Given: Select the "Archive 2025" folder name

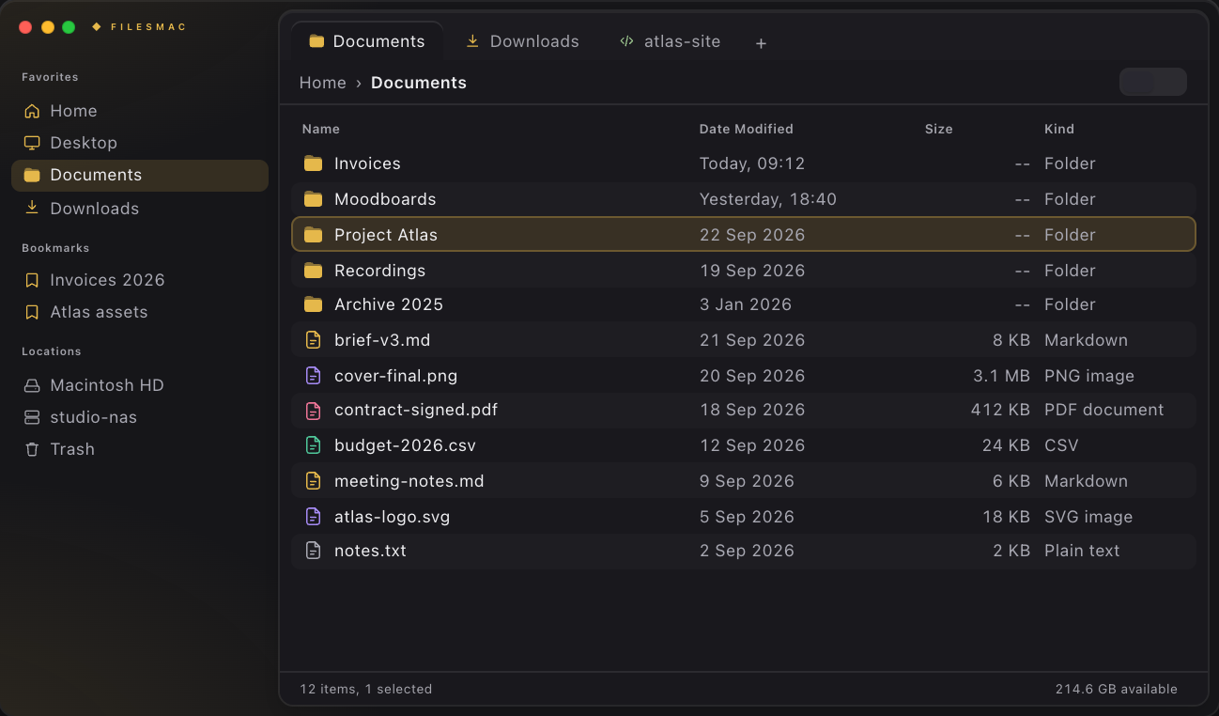Looking at the screenshot, I should point(389,304).
